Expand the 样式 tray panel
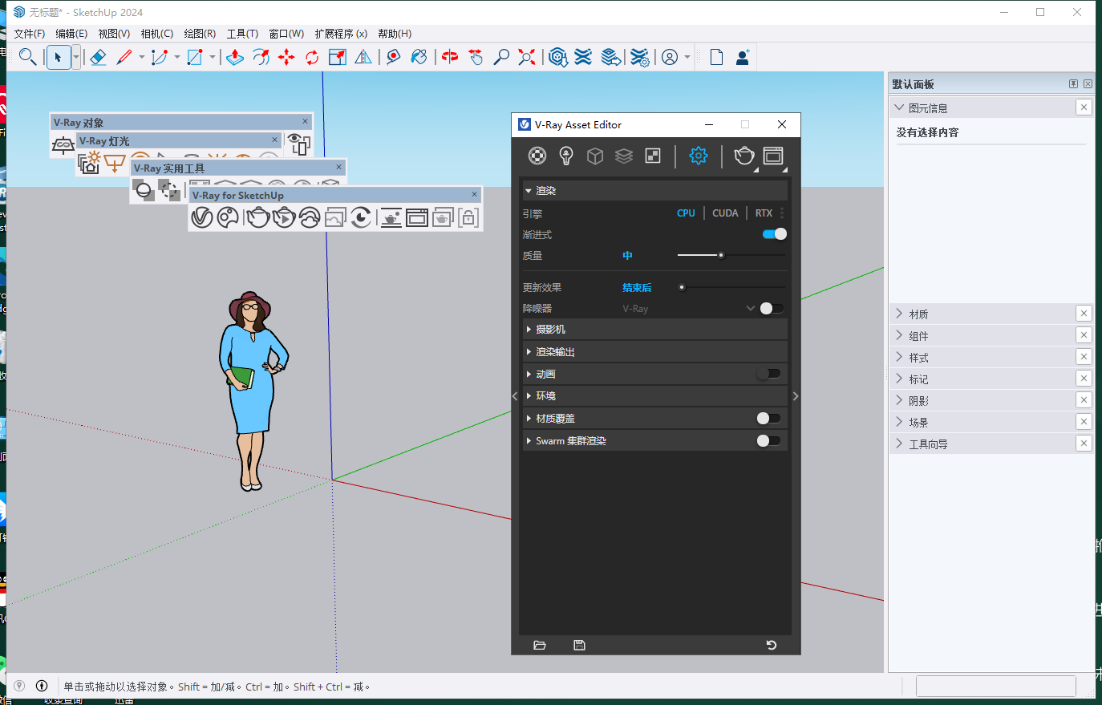 [982, 357]
